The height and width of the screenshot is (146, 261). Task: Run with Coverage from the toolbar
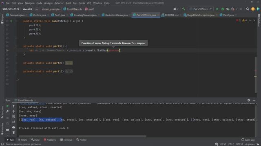click(x=228, y=9)
